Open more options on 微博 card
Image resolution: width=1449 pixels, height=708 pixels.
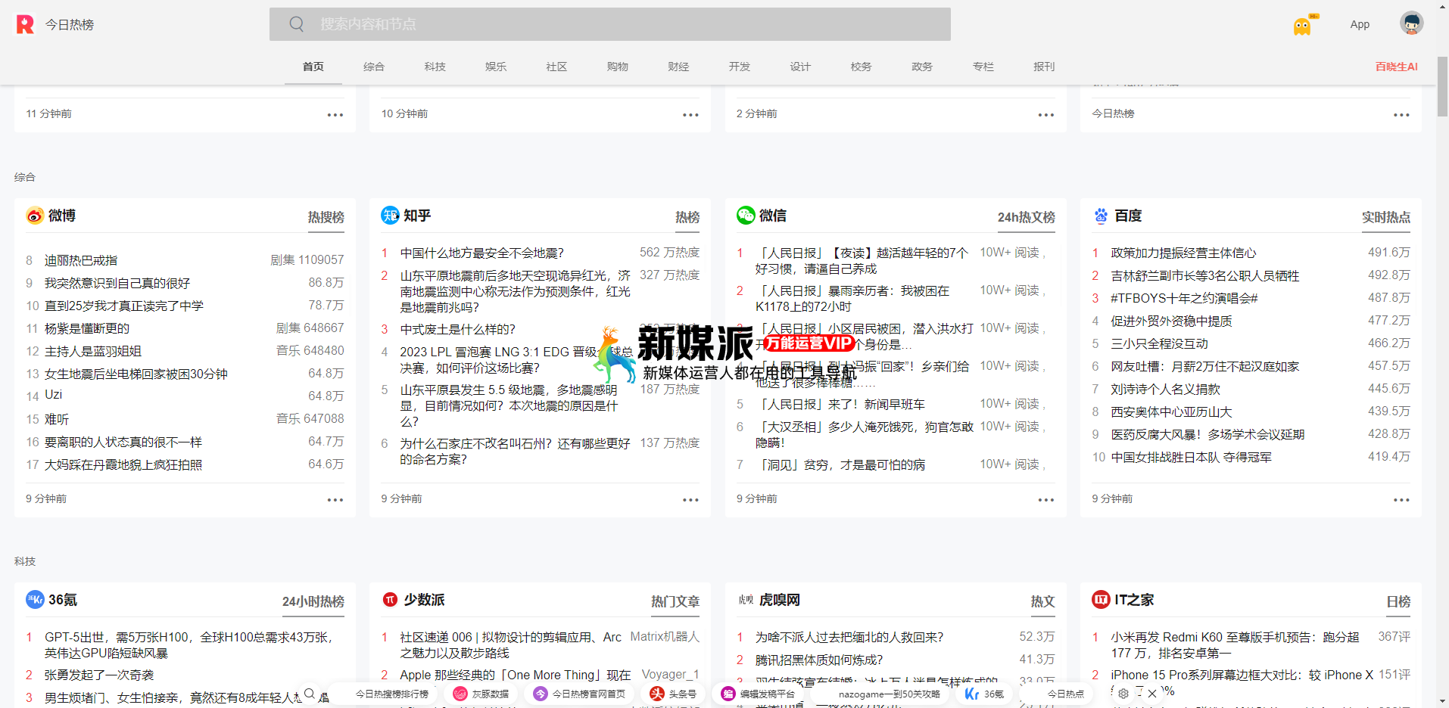point(335,500)
